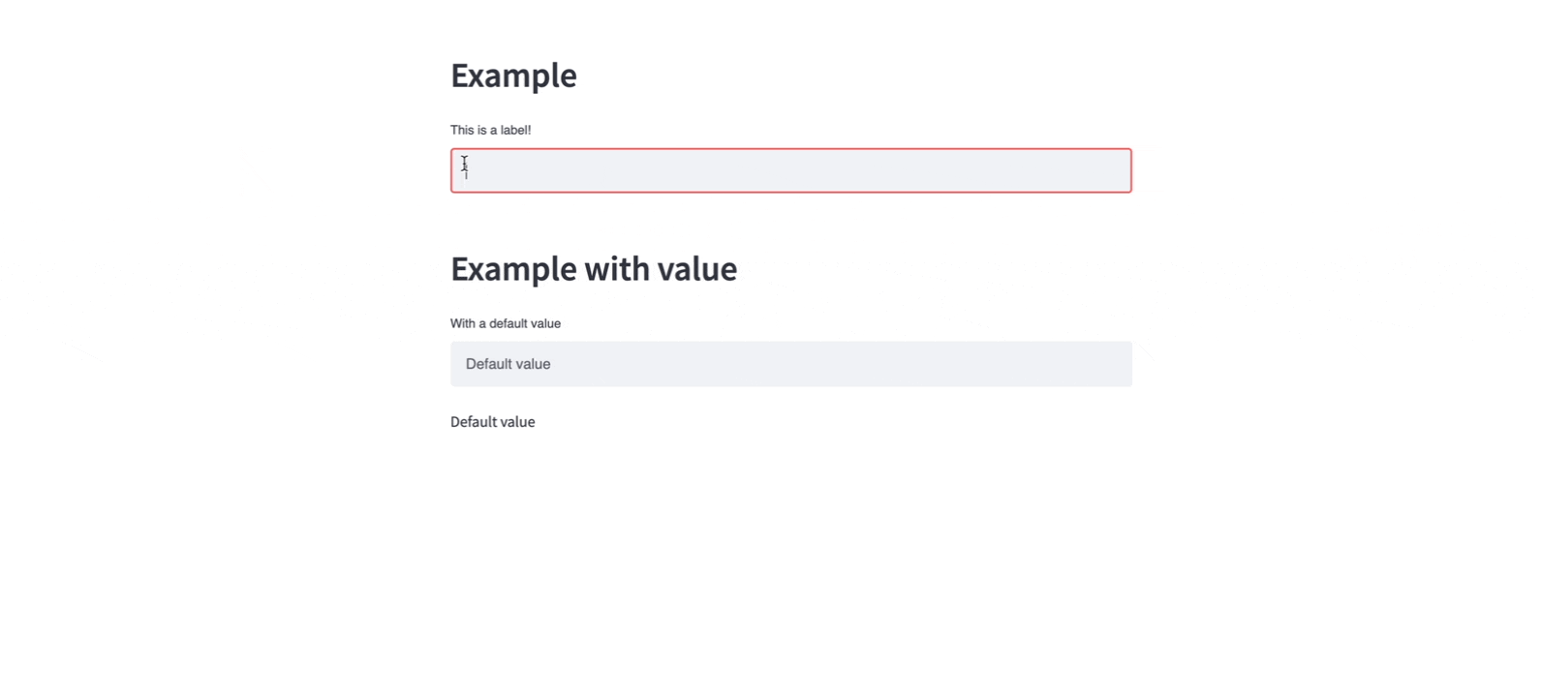Click the 'Default value' output text below the input
The height and width of the screenshot is (696, 1541).
point(492,422)
